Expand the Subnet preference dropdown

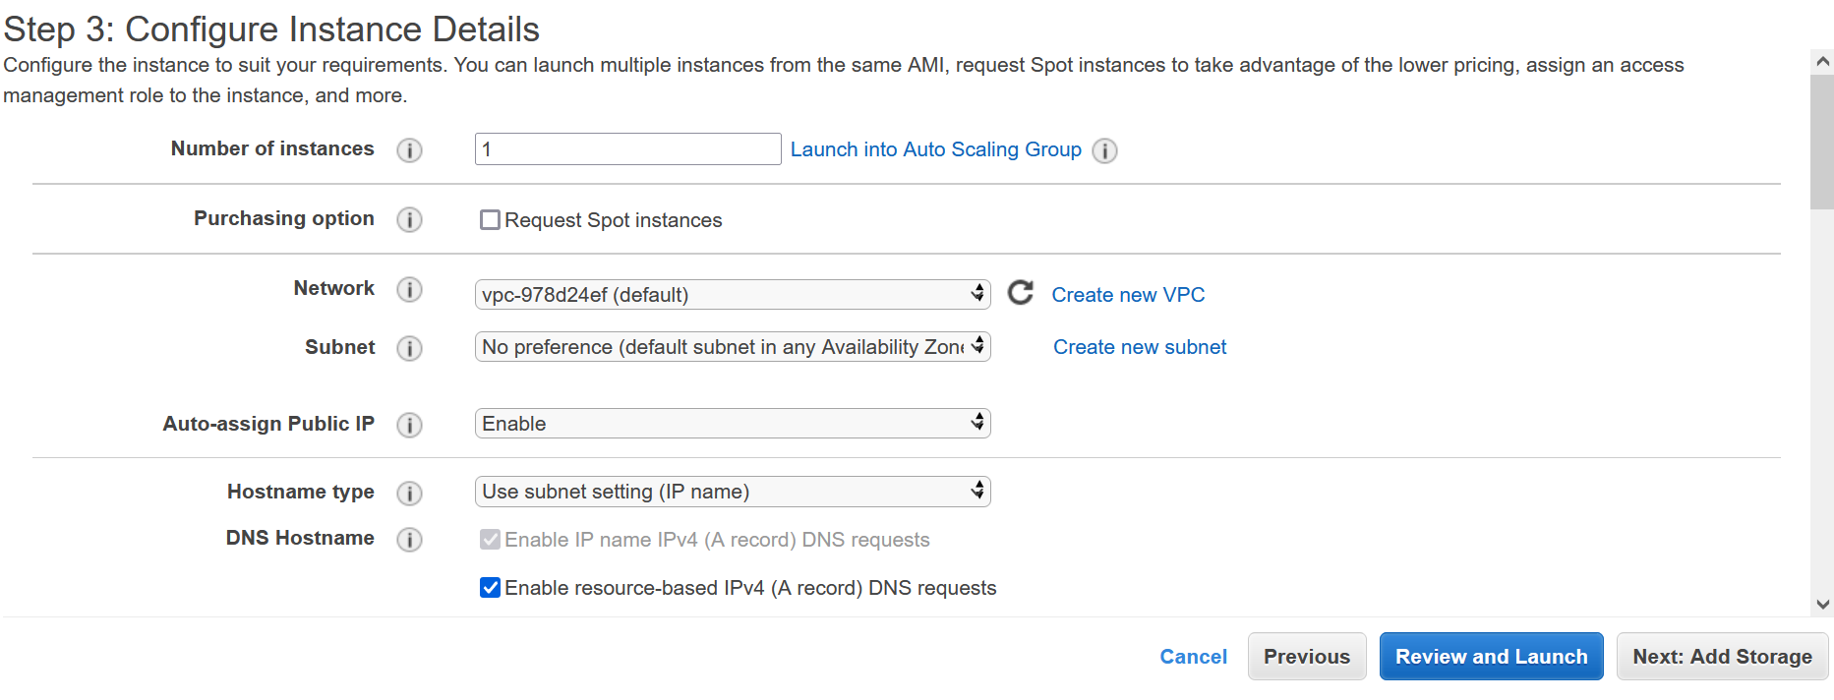click(733, 347)
